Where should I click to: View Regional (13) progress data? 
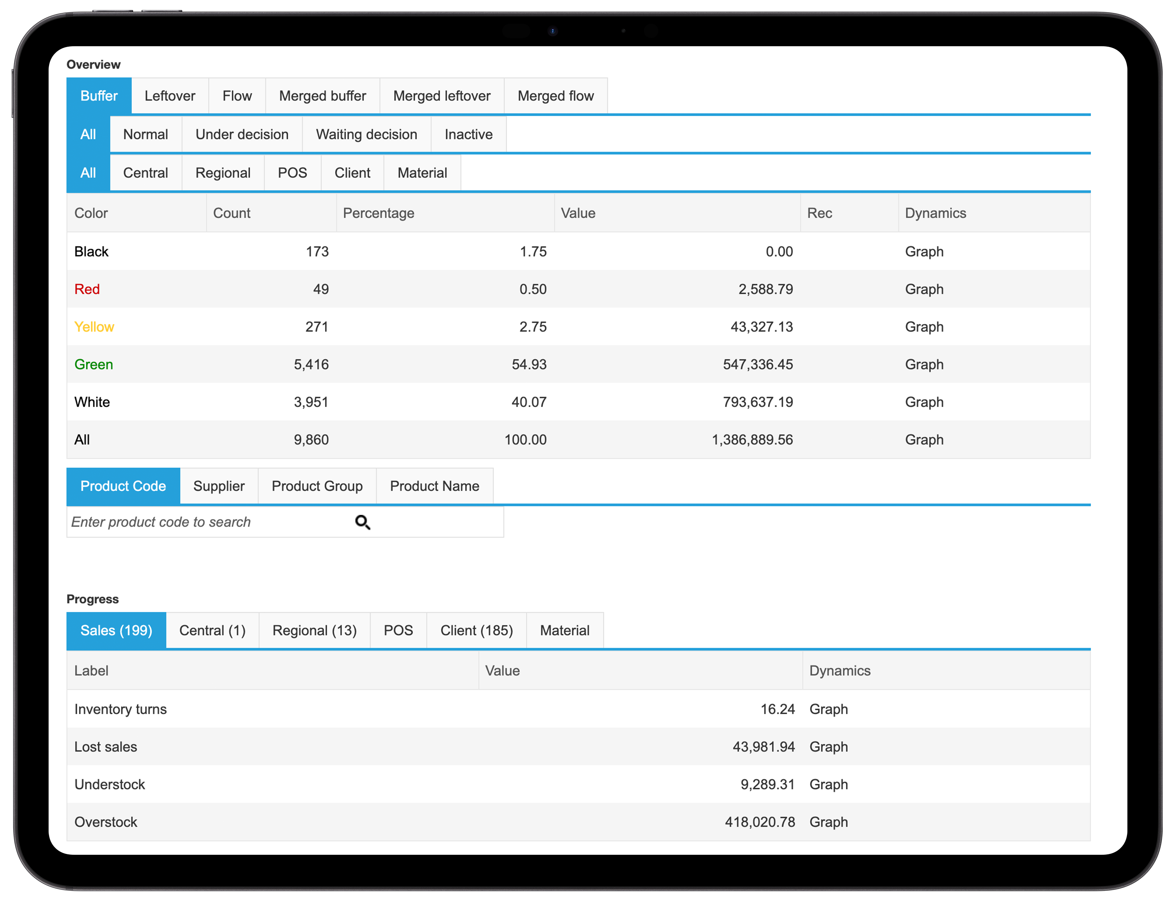[315, 630]
